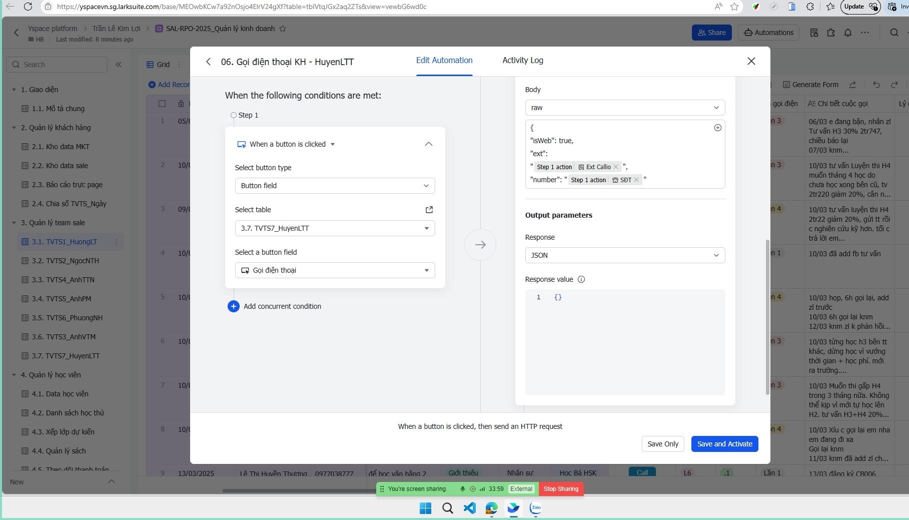The image size is (909, 520).
Task: Click the grid horizontal scrollbar
Action: click(300, 490)
